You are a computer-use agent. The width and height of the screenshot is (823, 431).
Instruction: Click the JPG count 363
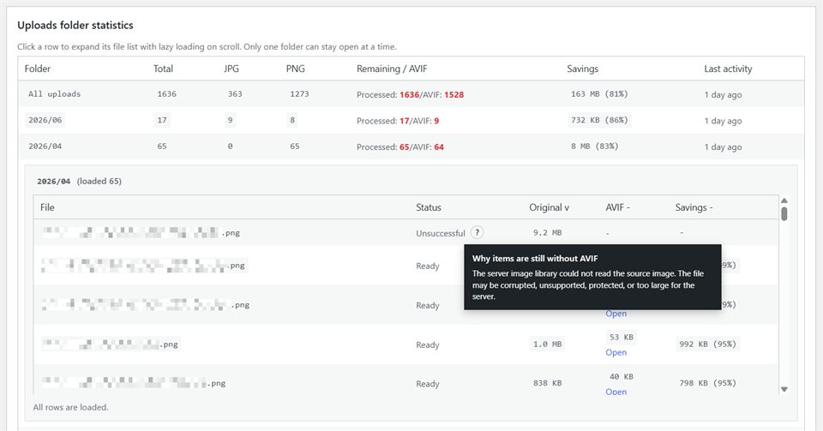[235, 94]
